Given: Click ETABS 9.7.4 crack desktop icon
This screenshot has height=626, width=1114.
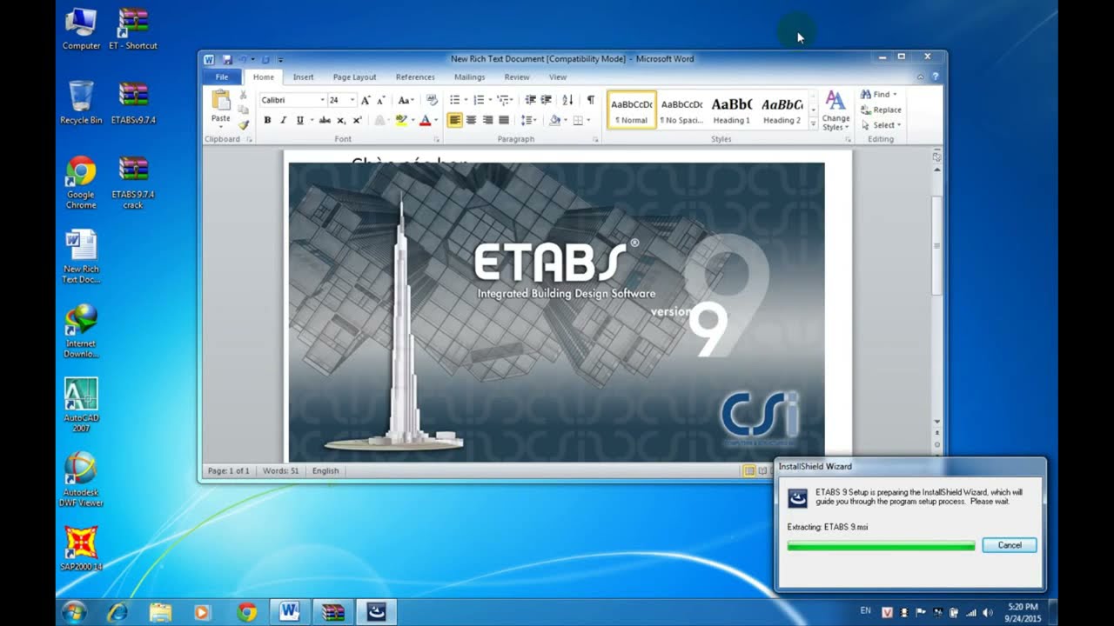Looking at the screenshot, I should pos(133,183).
